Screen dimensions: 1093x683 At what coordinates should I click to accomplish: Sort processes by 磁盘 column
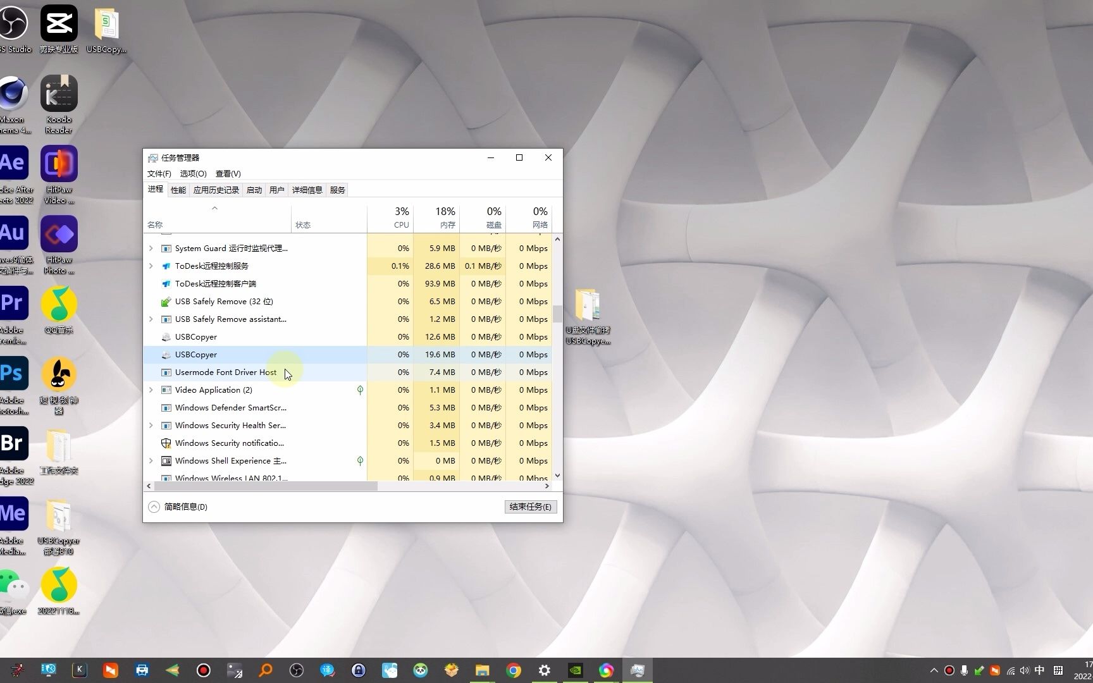tap(483, 218)
